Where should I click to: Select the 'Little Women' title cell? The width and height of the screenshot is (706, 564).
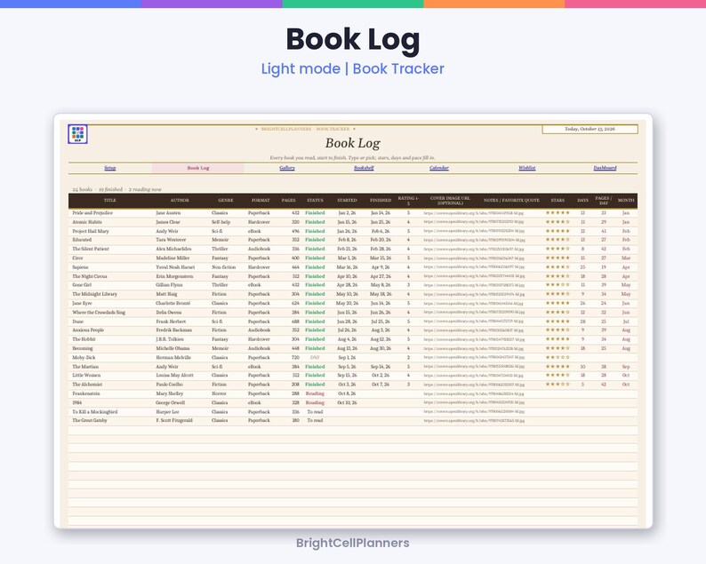coord(86,375)
